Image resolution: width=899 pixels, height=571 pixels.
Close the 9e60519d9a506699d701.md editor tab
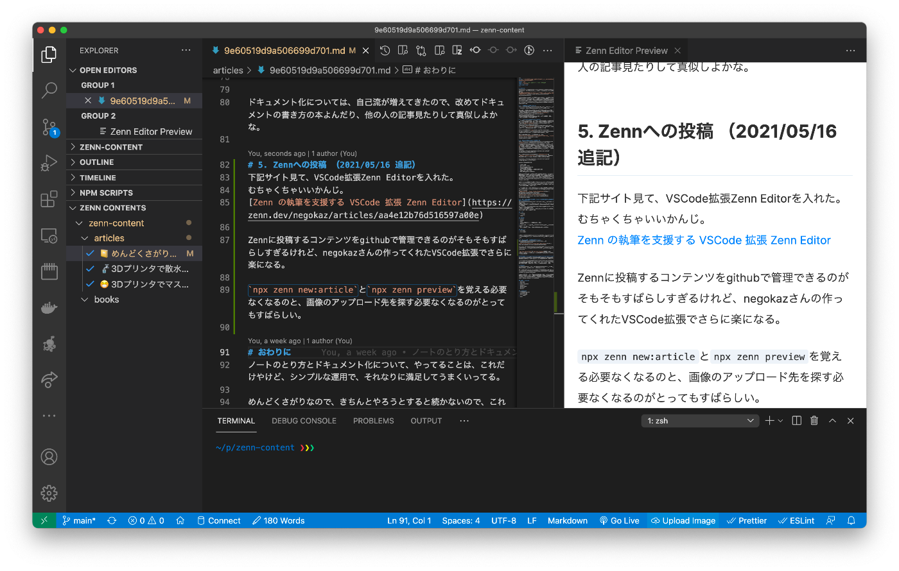point(366,51)
